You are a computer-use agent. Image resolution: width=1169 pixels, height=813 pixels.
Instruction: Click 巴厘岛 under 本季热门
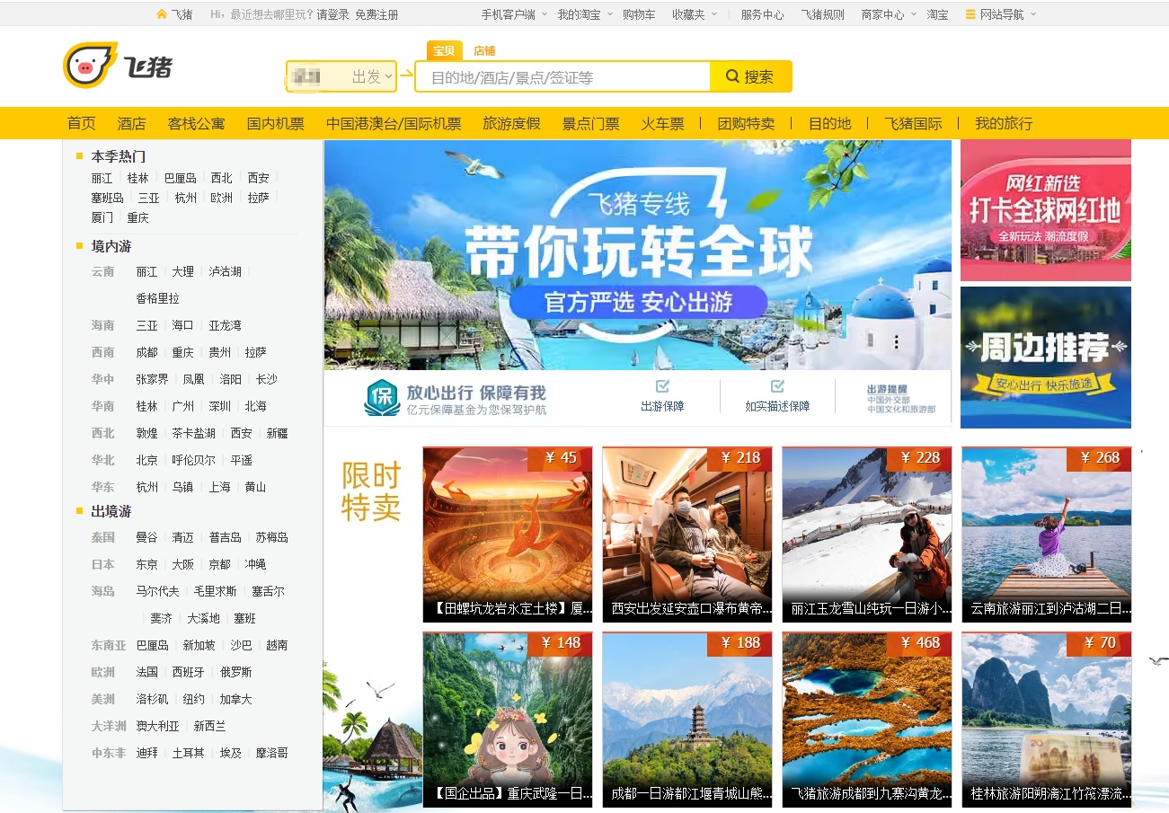(x=180, y=178)
